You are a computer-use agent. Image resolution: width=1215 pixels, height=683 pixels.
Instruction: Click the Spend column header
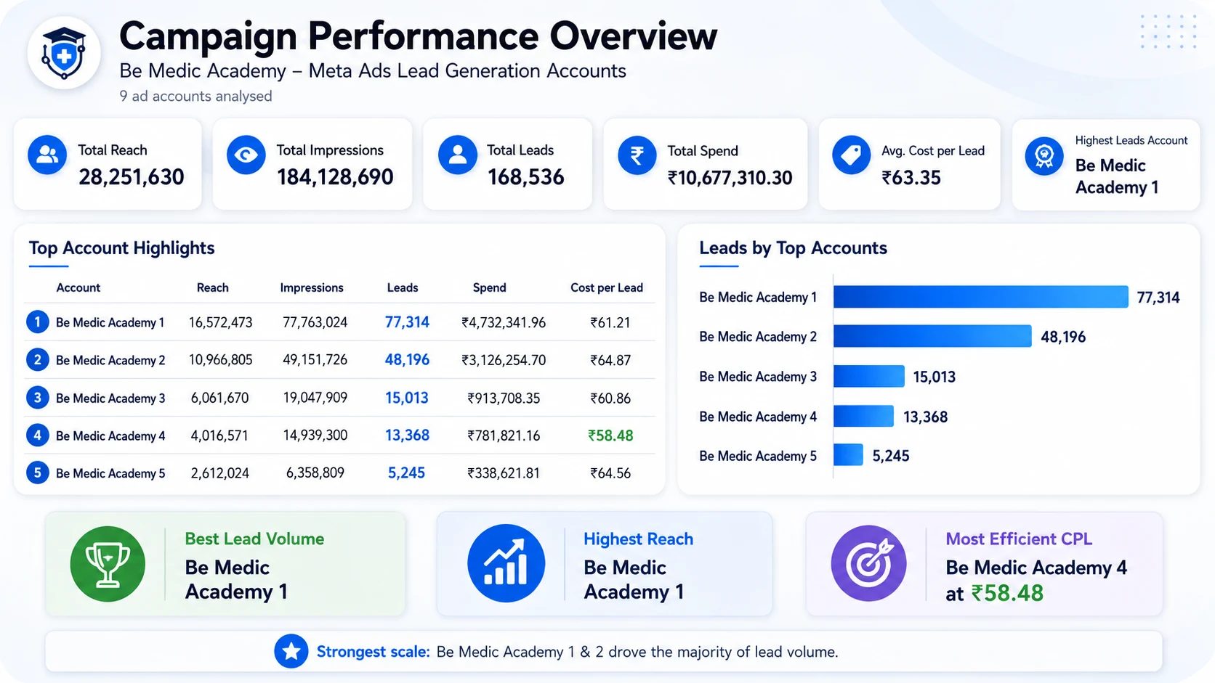pyautogui.click(x=489, y=287)
